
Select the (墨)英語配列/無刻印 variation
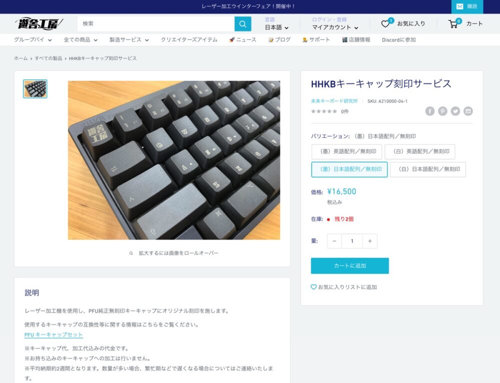pos(346,151)
